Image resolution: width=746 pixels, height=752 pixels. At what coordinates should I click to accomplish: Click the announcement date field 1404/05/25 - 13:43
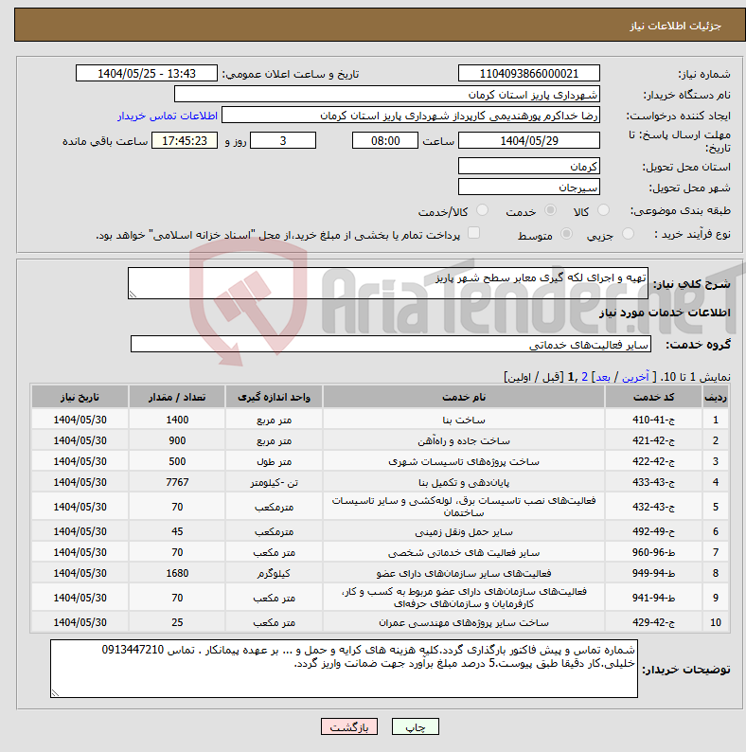coord(147,73)
